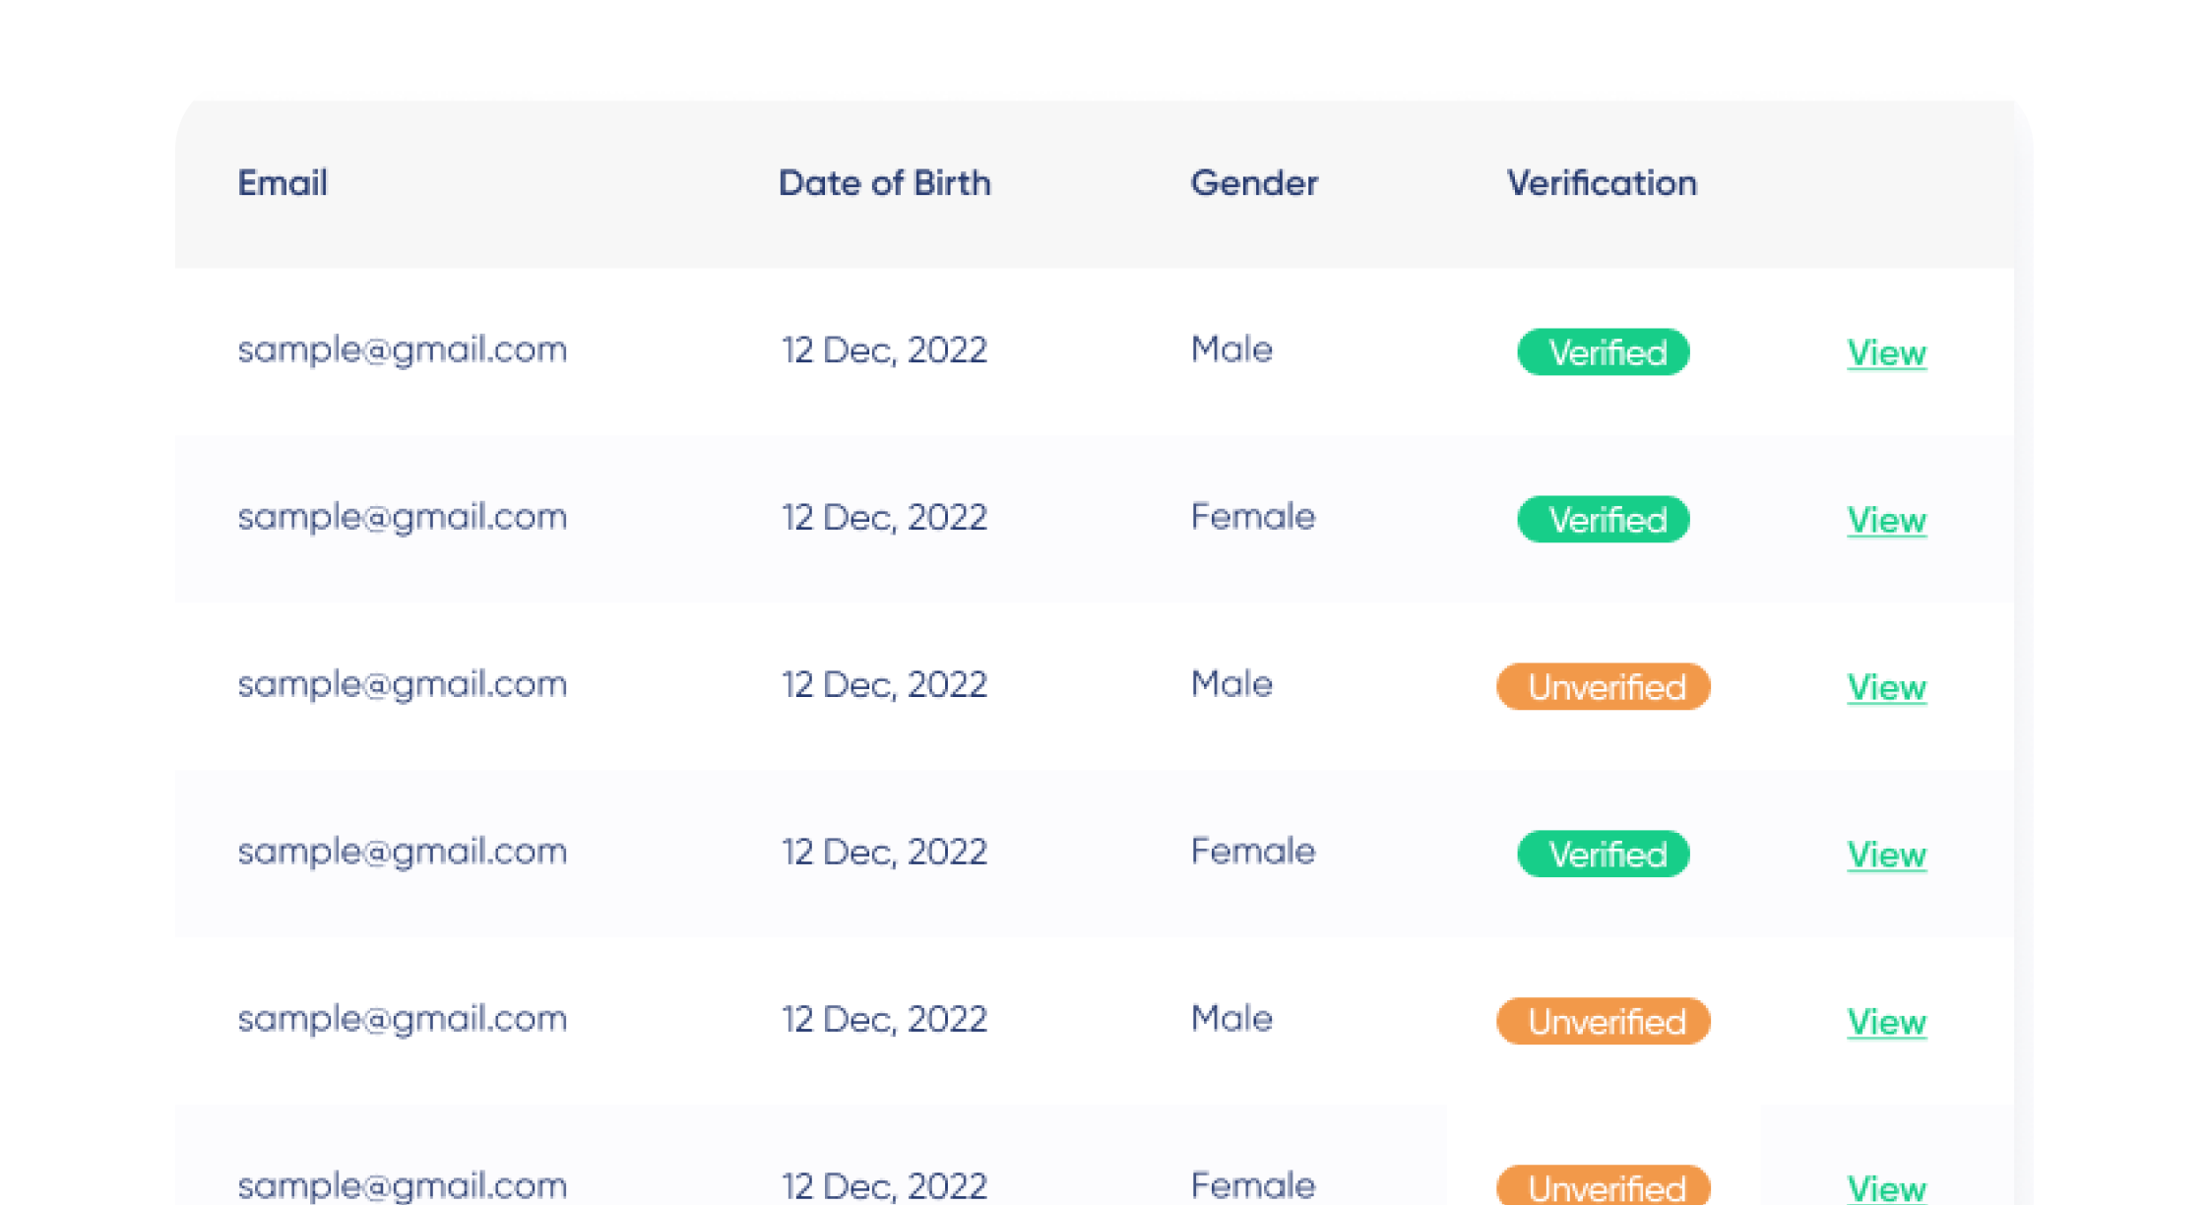2206x1205 pixels.
Task: Click Verification column header
Action: pyautogui.click(x=1602, y=183)
